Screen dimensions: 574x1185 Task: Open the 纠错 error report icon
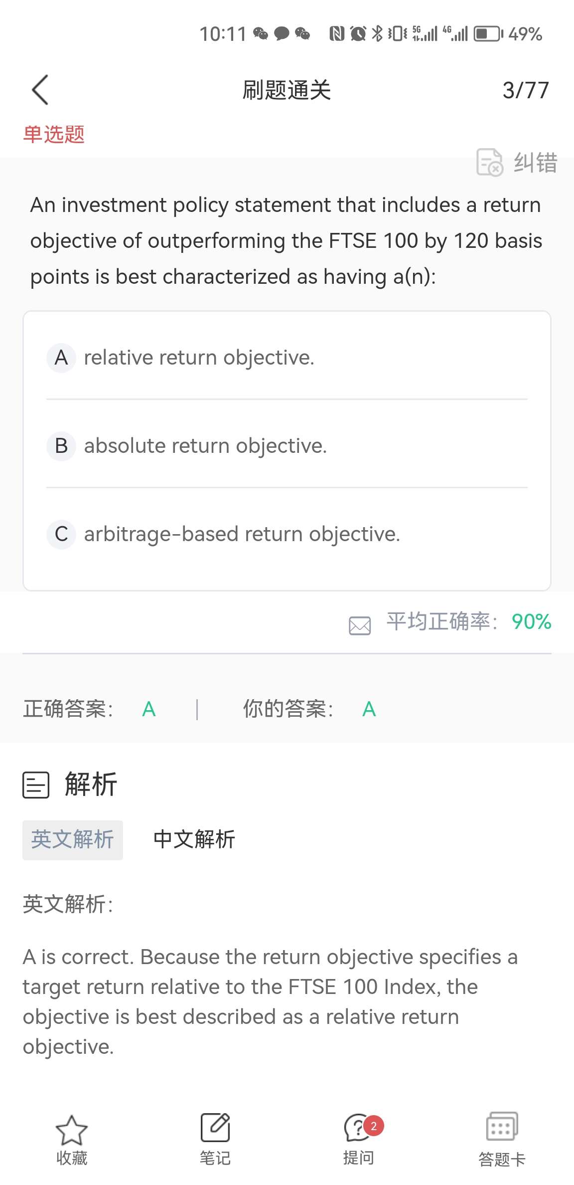click(490, 163)
